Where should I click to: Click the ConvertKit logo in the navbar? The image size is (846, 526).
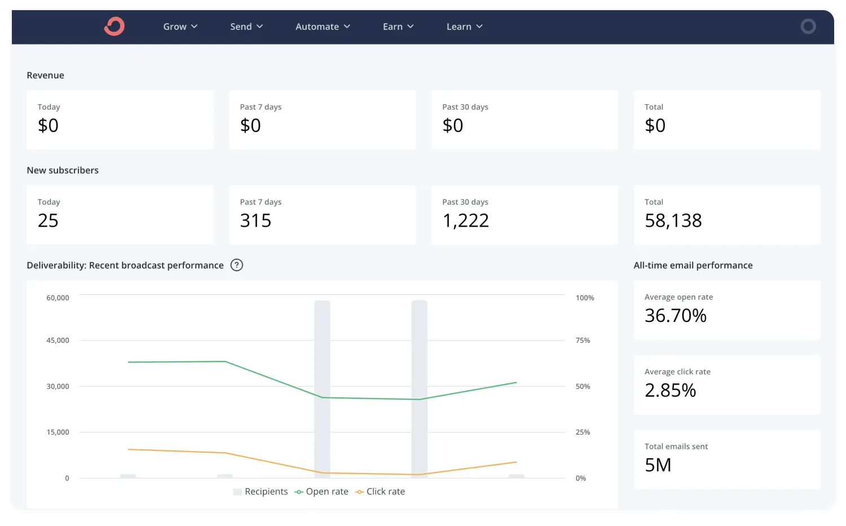click(x=114, y=26)
